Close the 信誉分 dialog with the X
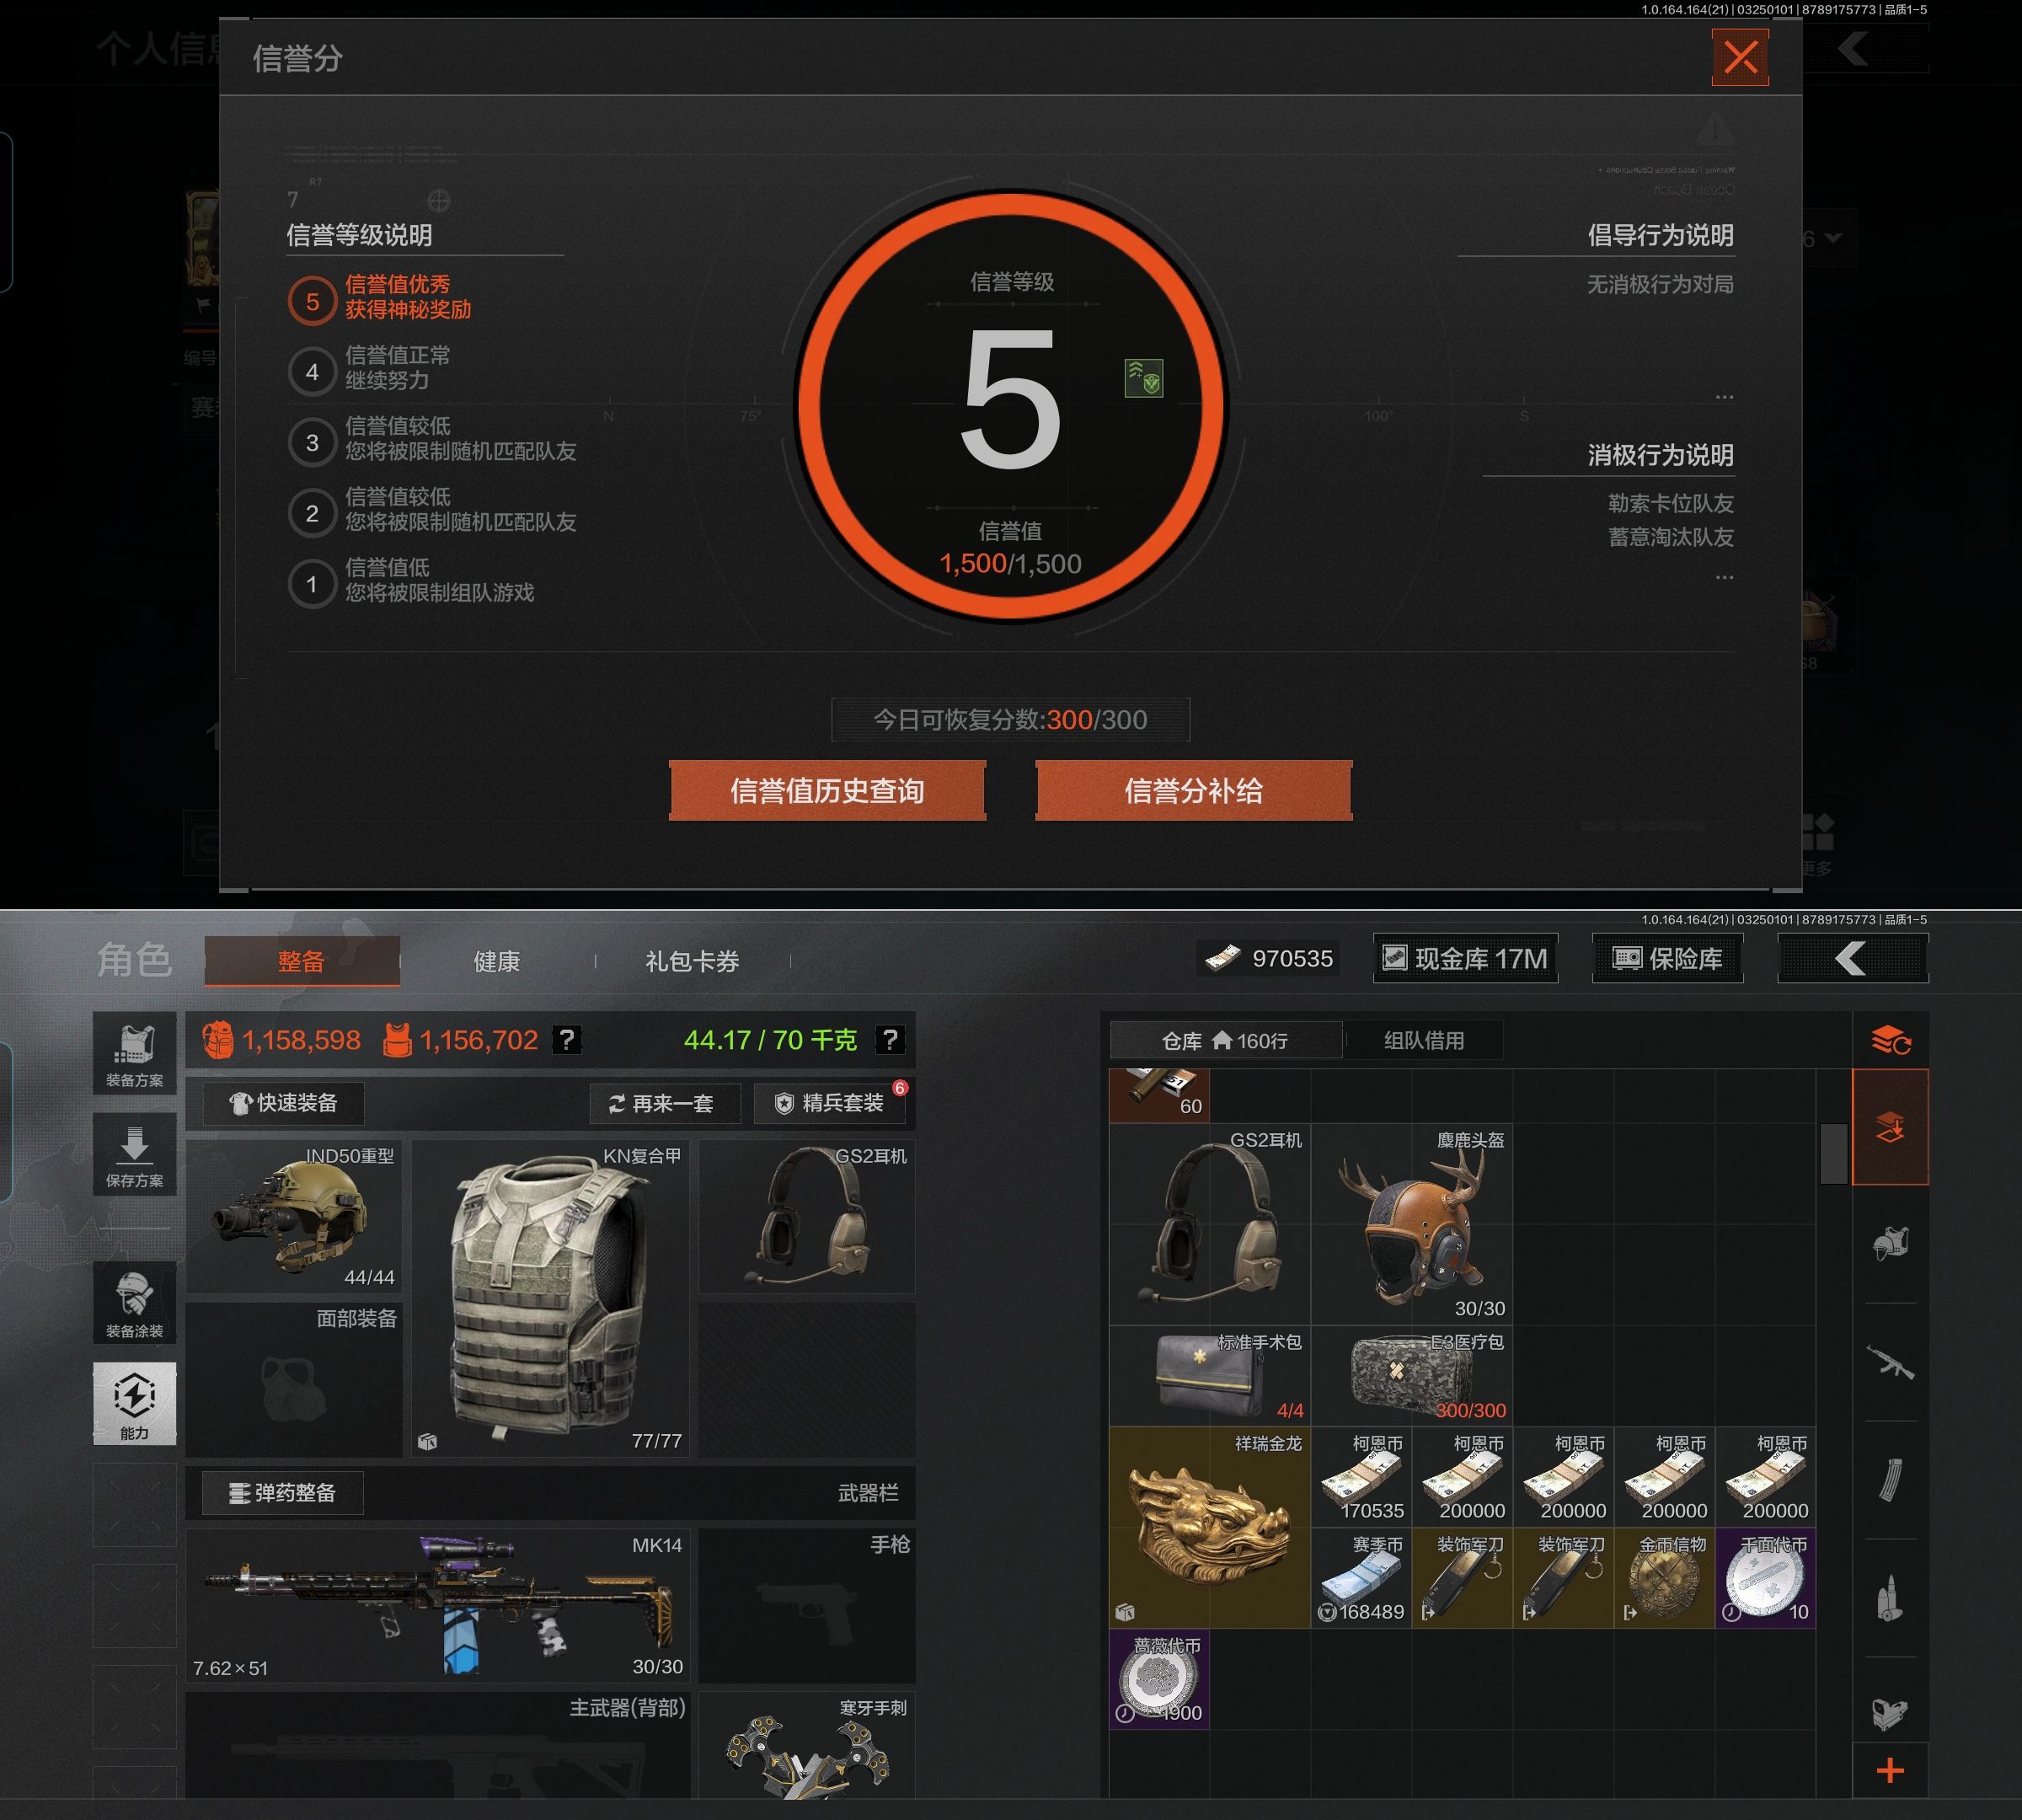Viewport: 2022px width, 1820px height. click(1740, 57)
